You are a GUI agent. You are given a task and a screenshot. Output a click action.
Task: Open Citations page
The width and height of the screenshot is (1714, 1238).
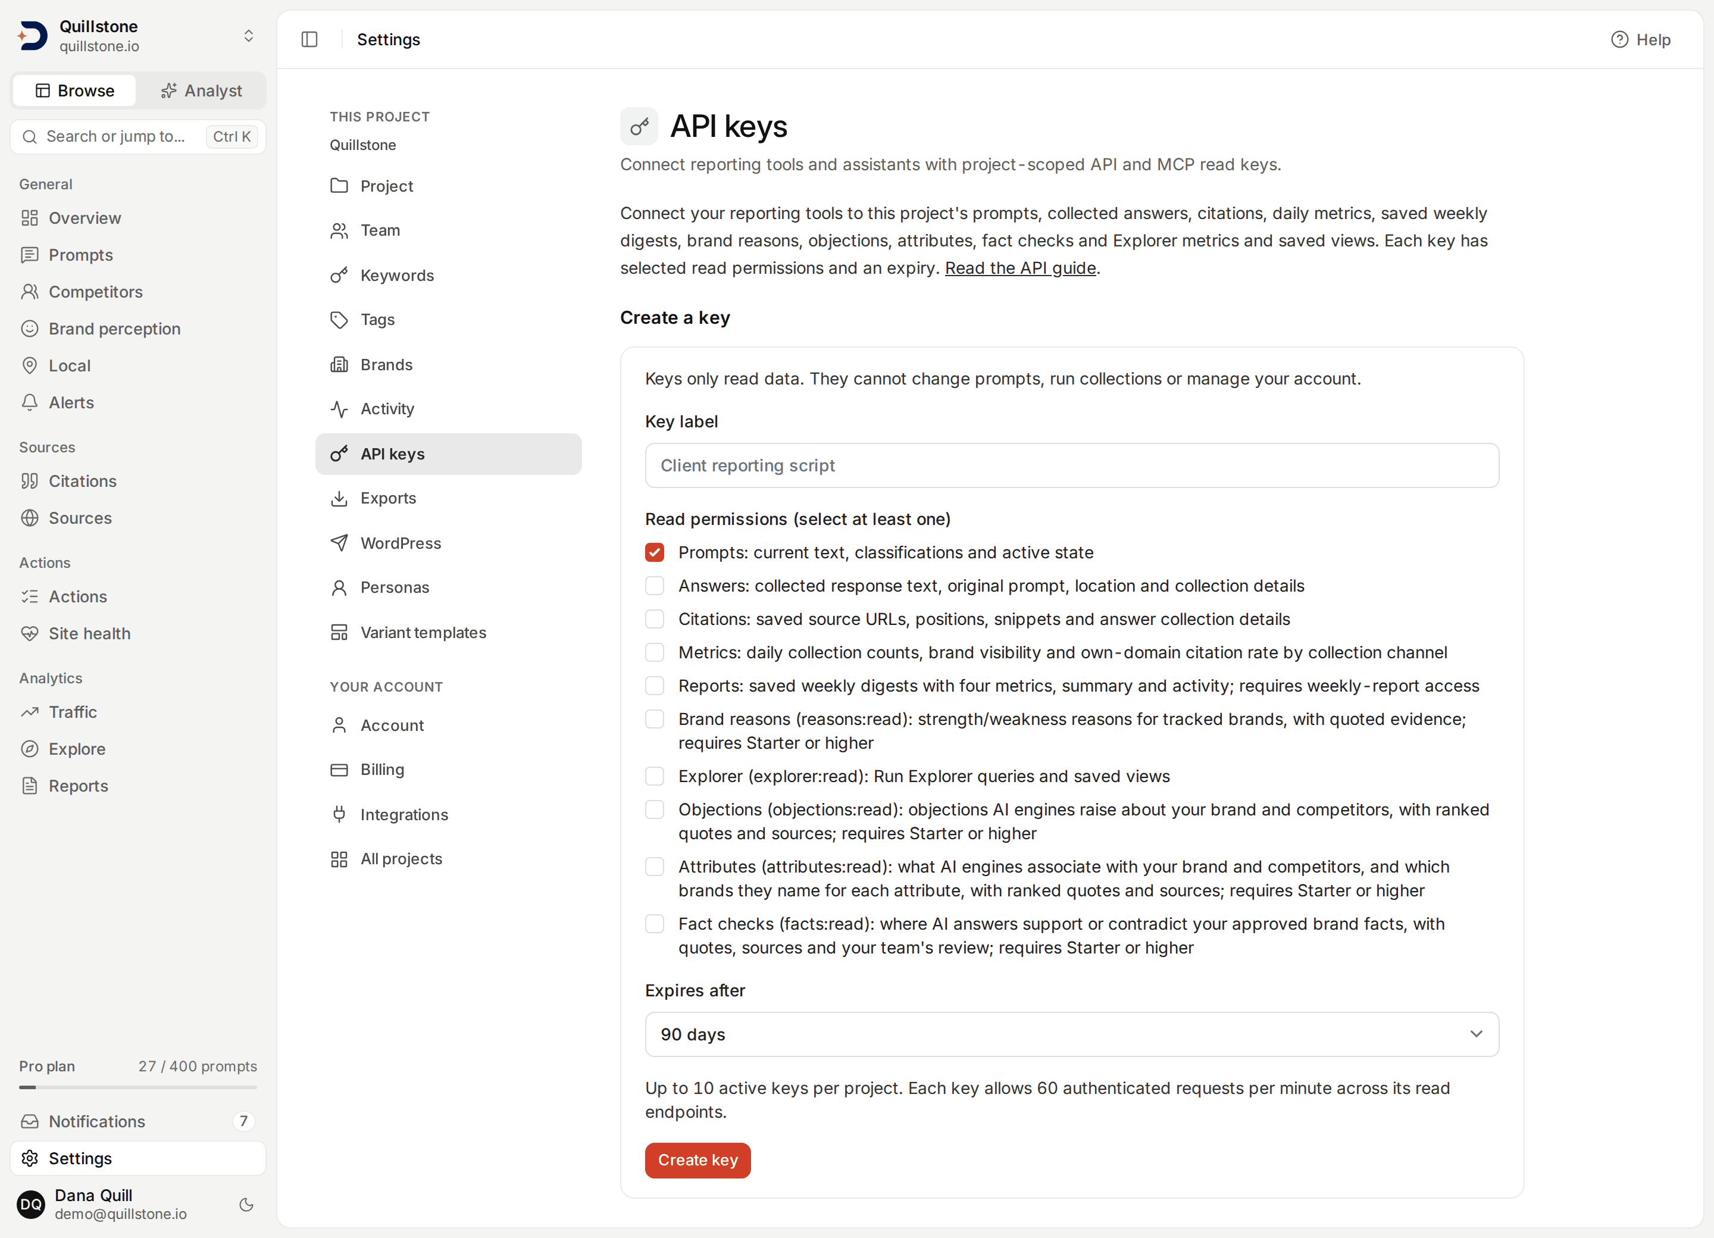pos(138,482)
